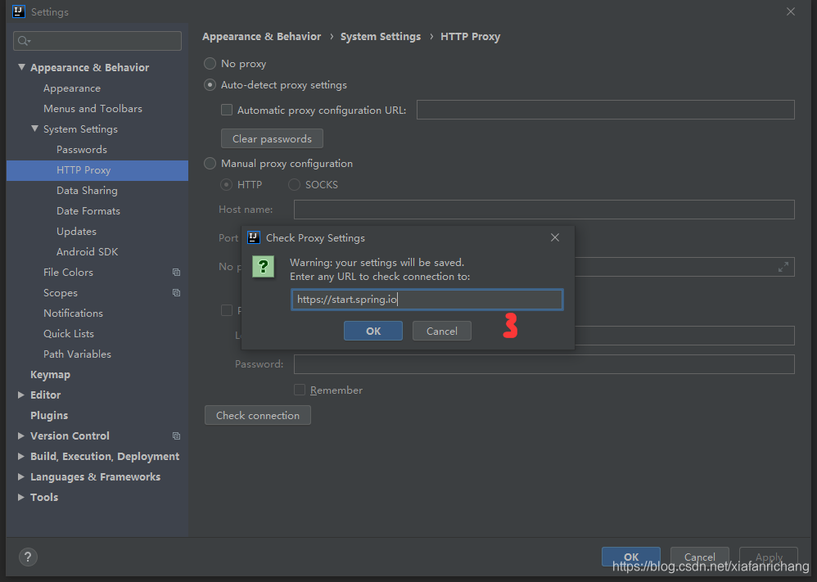Screen dimensions: 817x582
Task: Open Path Variables settings
Action: (x=77, y=354)
